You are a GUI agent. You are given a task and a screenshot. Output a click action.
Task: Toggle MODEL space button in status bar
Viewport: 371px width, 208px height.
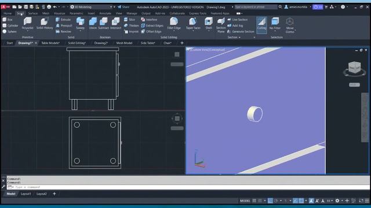(x=245, y=200)
